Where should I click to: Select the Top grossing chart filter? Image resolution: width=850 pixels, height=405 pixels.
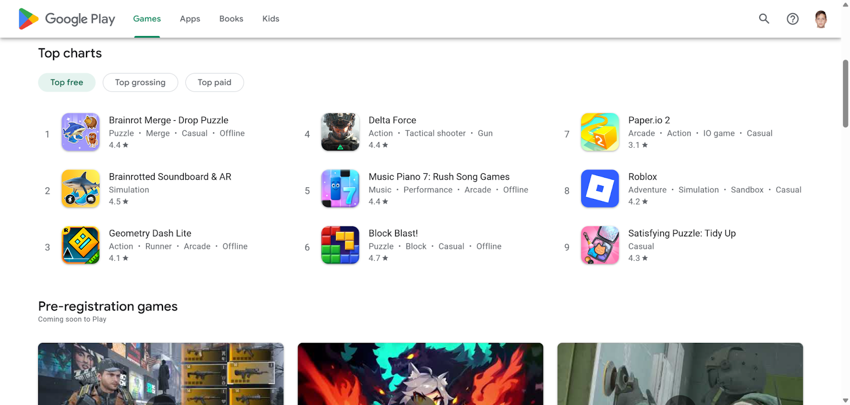point(140,82)
